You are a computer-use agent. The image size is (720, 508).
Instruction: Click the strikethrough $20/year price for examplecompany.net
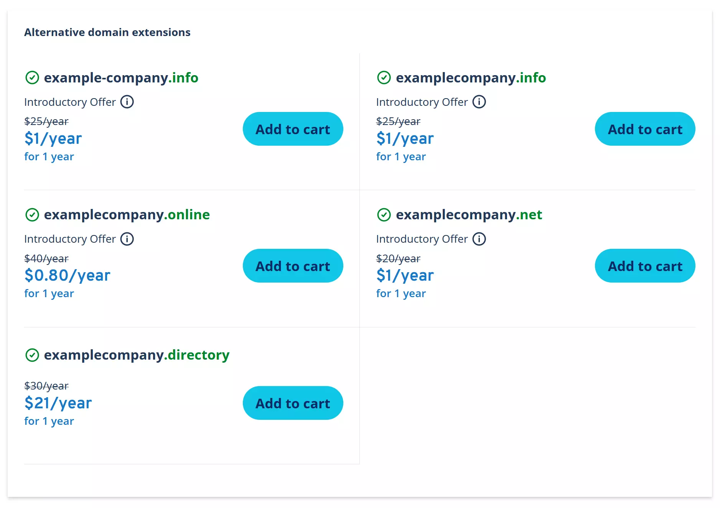pyautogui.click(x=398, y=258)
